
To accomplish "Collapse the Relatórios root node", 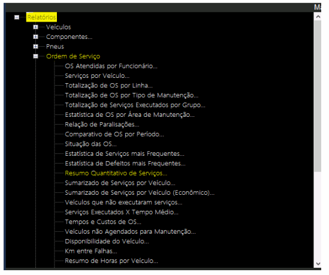I will (x=17, y=17).
